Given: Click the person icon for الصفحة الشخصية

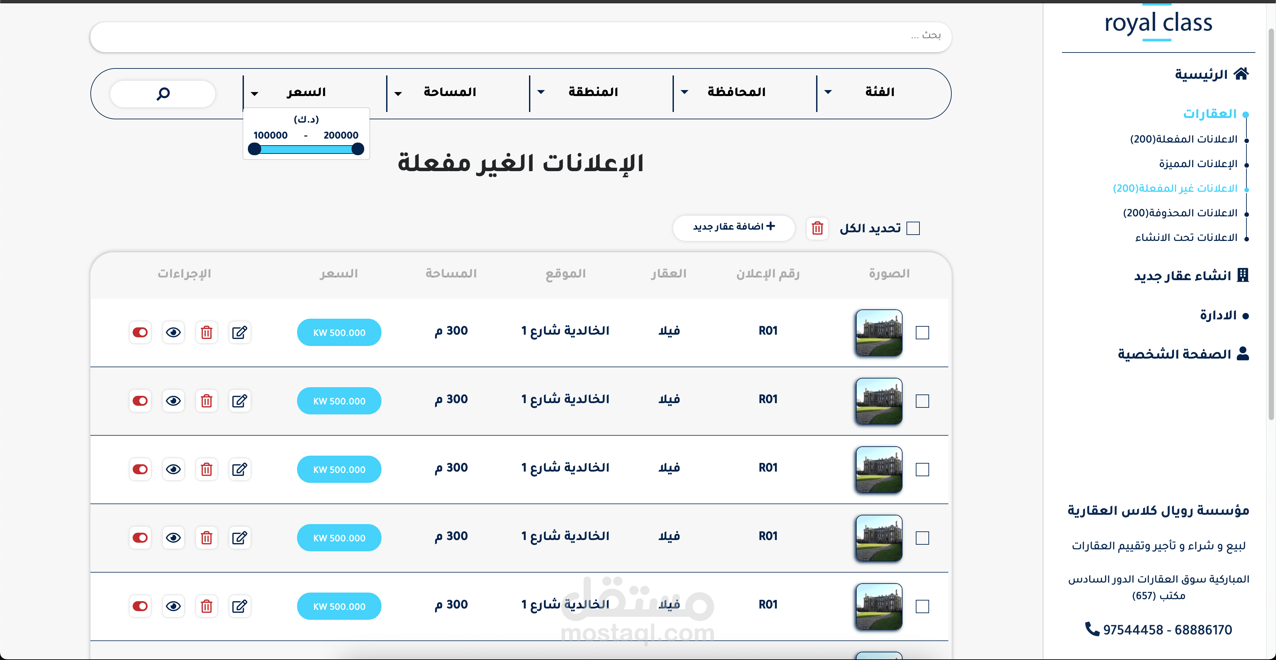Looking at the screenshot, I should click(1242, 353).
